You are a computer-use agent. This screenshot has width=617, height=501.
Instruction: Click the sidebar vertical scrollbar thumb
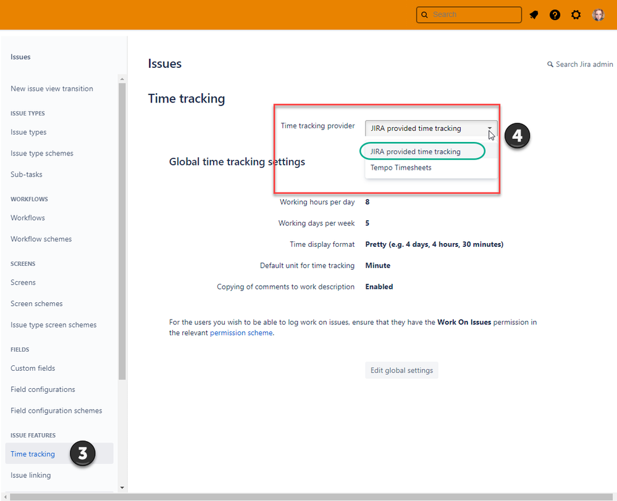pos(122,231)
